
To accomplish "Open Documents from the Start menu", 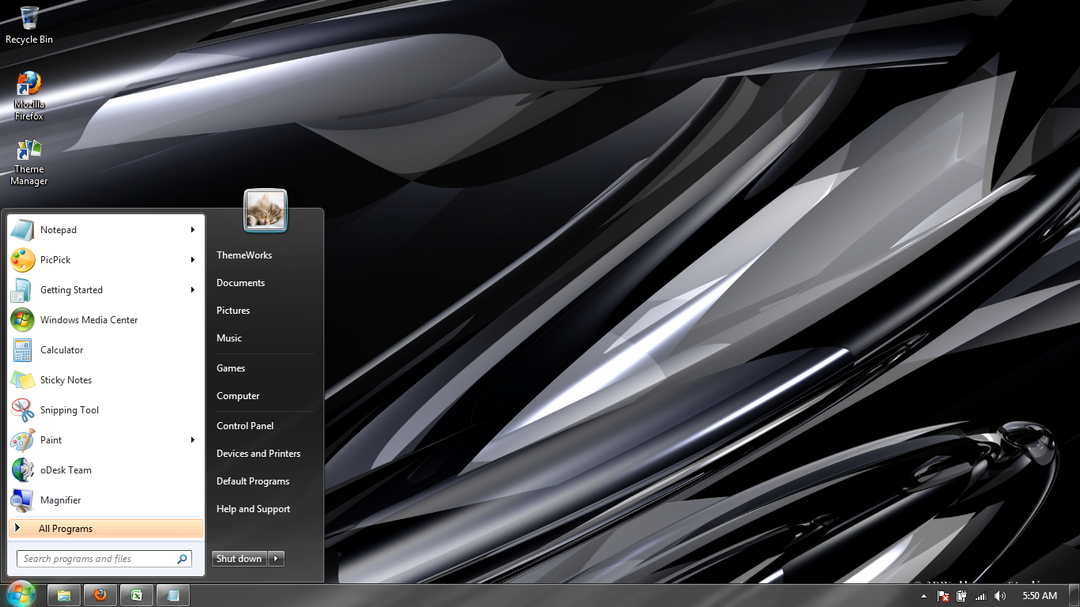I will [x=241, y=283].
